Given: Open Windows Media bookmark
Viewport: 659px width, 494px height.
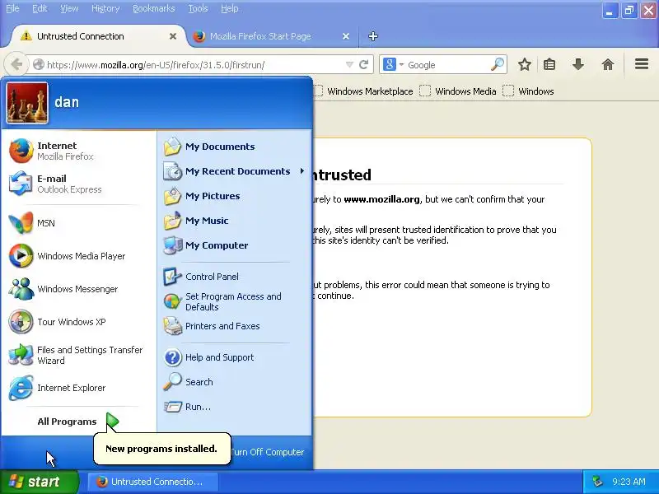Looking at the screenshot, I should pos(458,91).
